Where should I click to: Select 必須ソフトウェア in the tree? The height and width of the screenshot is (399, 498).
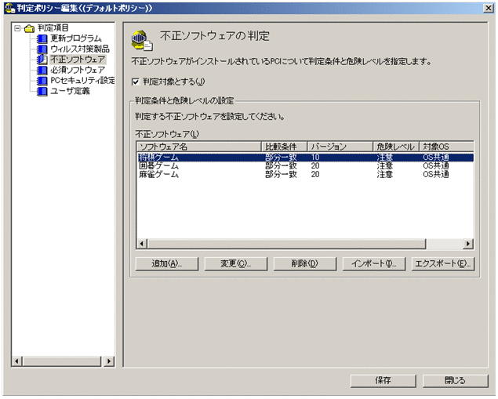click(x=78, y=70)
